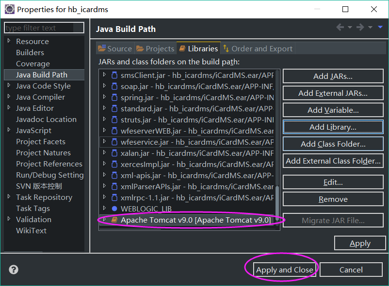Switch to the Projects tab
Image resolution: width=389 pixels, height=286 pixels.
[x=155, y=48]
